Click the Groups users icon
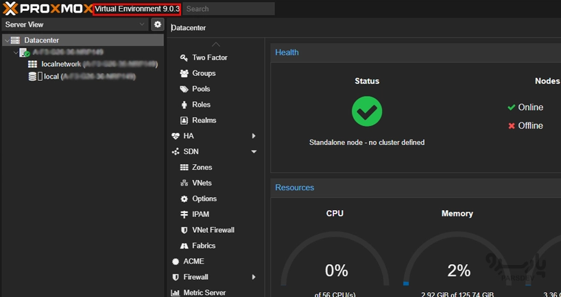Viewport: 561px width, 297px height. [x=184, y=73]
